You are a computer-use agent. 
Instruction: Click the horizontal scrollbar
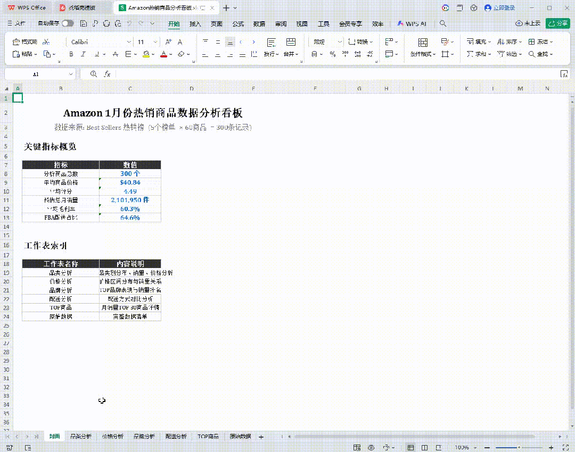pyautogui.click(x=414, y=437)
